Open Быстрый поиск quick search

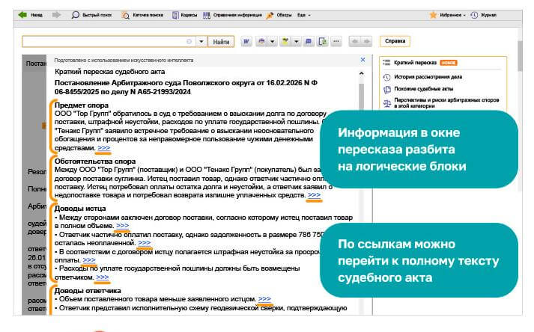(x=92, y=15)
